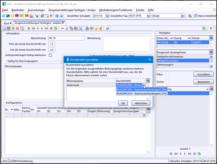
Task: Click green refresh icon below the navigator
Action: point(199,154)
